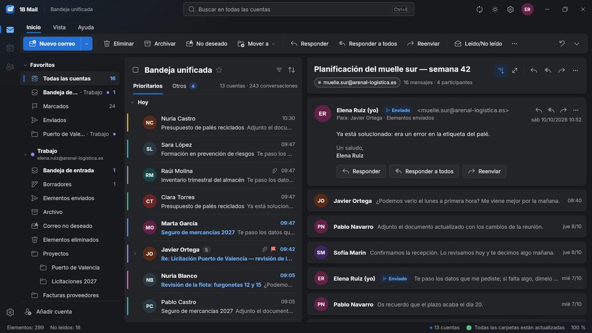Open Nuria Castro email about palés reciclados

212,123
